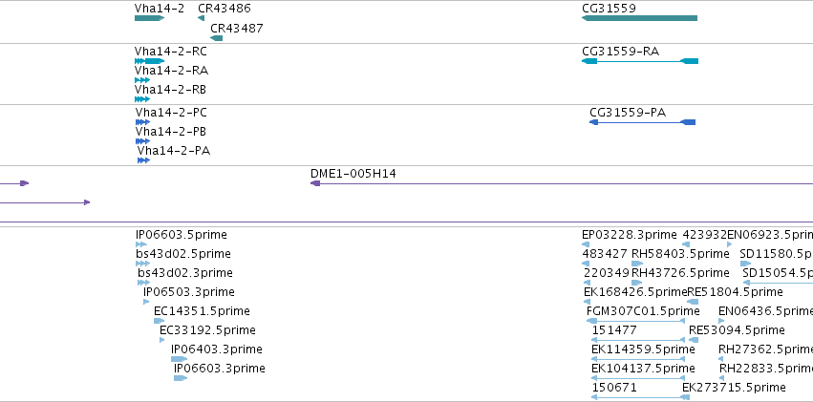Screen dimensions: 813x402
Task: Click the CG31559-RA transcript feature
Action: (640, 61)
